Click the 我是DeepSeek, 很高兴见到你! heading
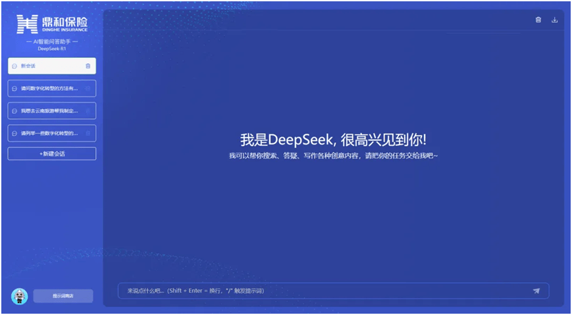Screen dimensions: 572x315 (x=333, y=140)
